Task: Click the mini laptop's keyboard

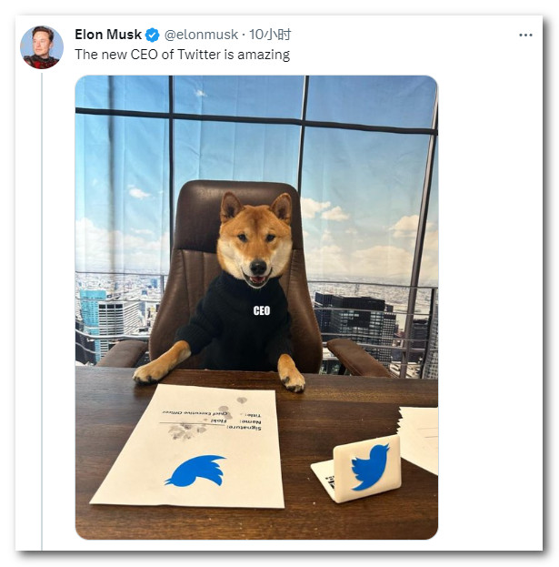Action: (x=327, y=476)
